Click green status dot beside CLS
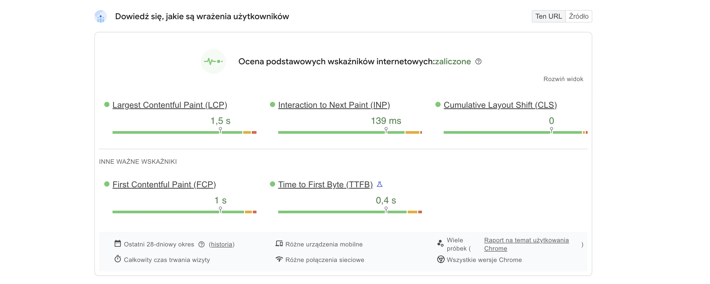The image size is (710, 284). pos(438,104)
